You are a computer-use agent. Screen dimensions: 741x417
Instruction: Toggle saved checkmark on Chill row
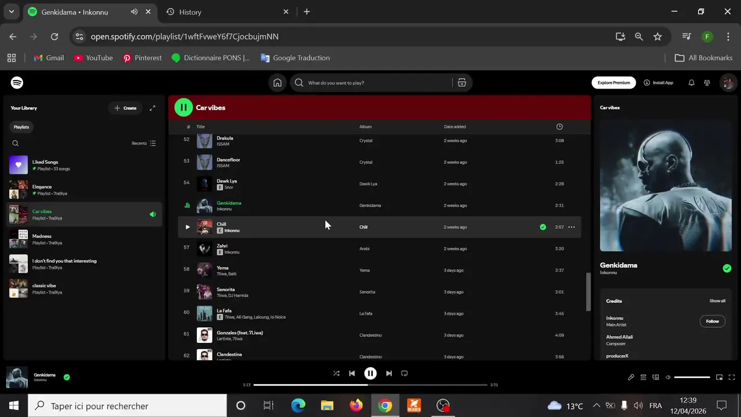(x=543, y=227)
